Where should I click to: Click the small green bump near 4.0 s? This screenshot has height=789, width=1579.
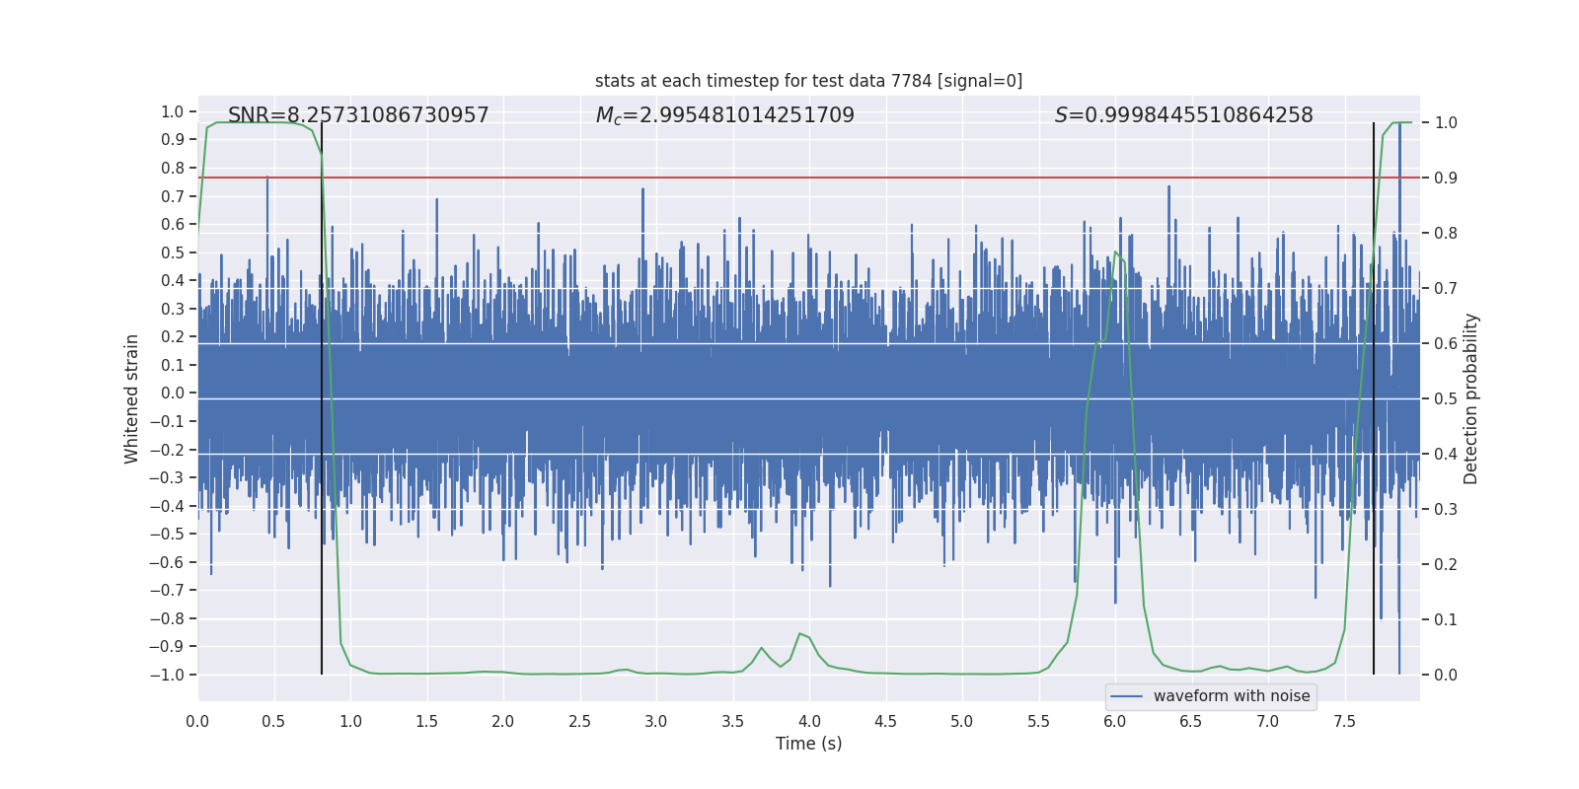801,635
